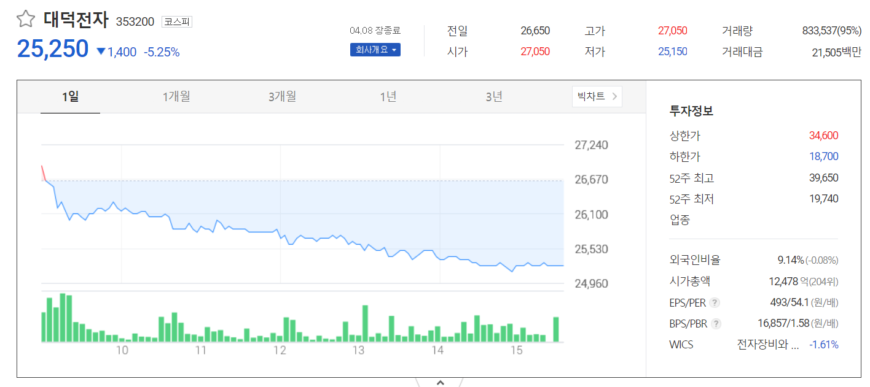Switch to the 1년 chart tab
Screen dimensions: 870x387
pyautogui.click(x=388, y=96)
